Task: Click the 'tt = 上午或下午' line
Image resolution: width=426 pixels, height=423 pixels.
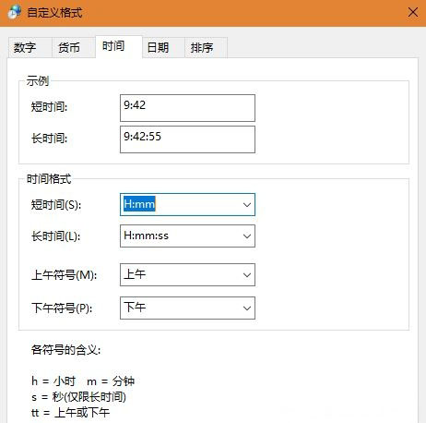Action: pyautogui.click(x=70, y=413)
